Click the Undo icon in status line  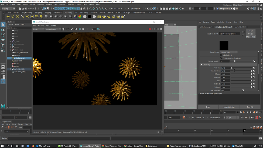coord(29,9)
